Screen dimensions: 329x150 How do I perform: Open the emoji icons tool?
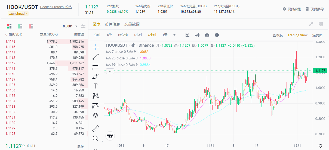click(x=96, y=115)
